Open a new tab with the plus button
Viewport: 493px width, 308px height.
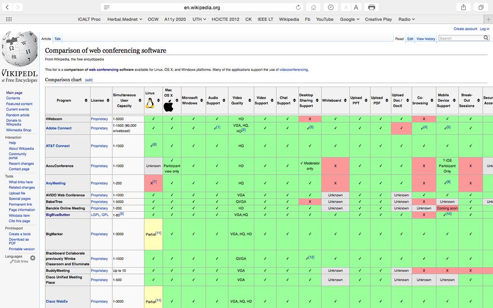[x=488, y=19]
